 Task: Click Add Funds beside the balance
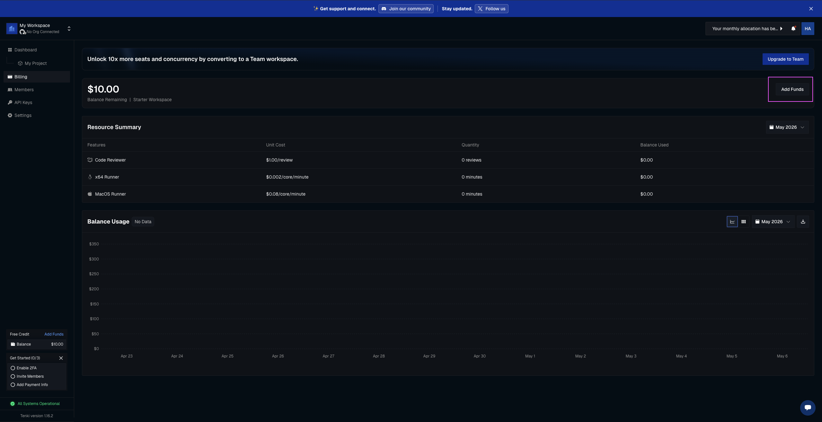(x=792, y=89)
